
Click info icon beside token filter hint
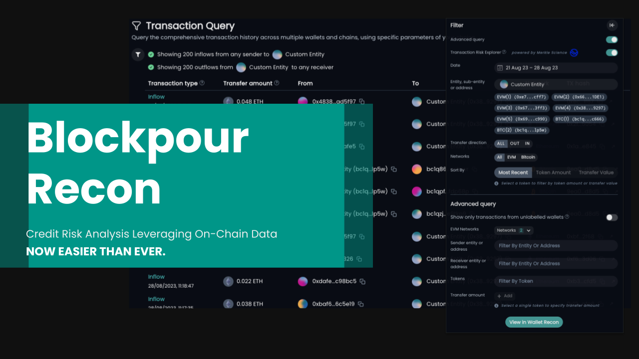tap(496, 183)
